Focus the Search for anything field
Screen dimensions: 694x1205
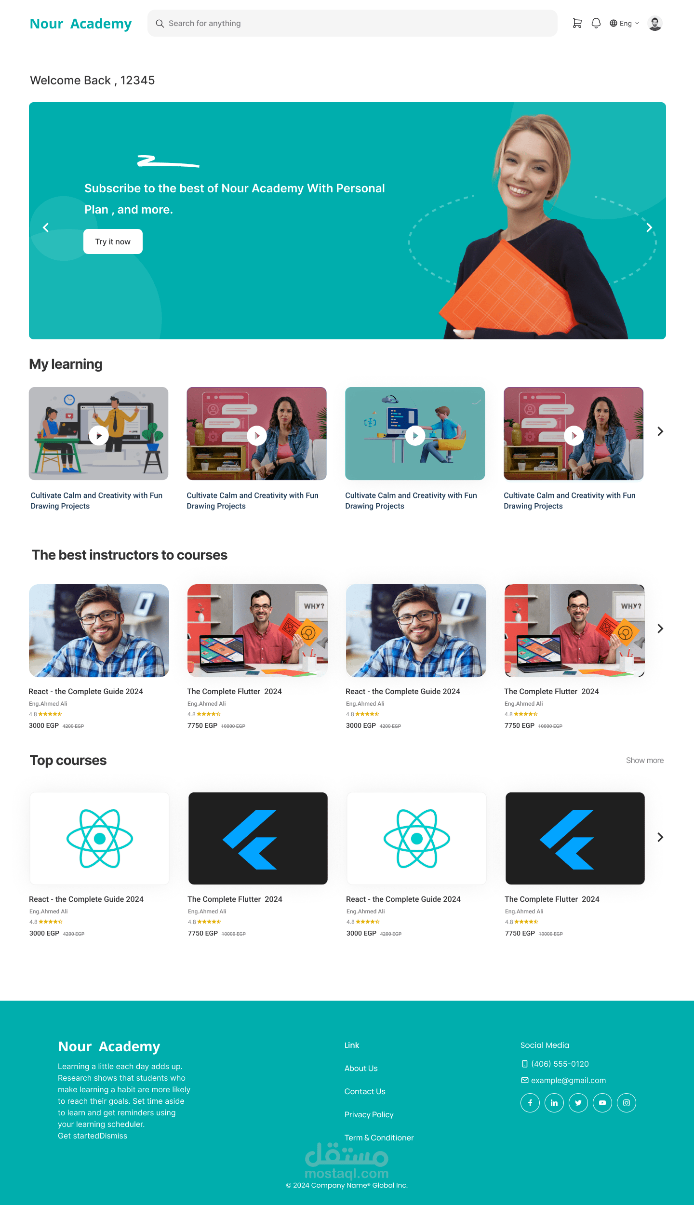(352, 23)
